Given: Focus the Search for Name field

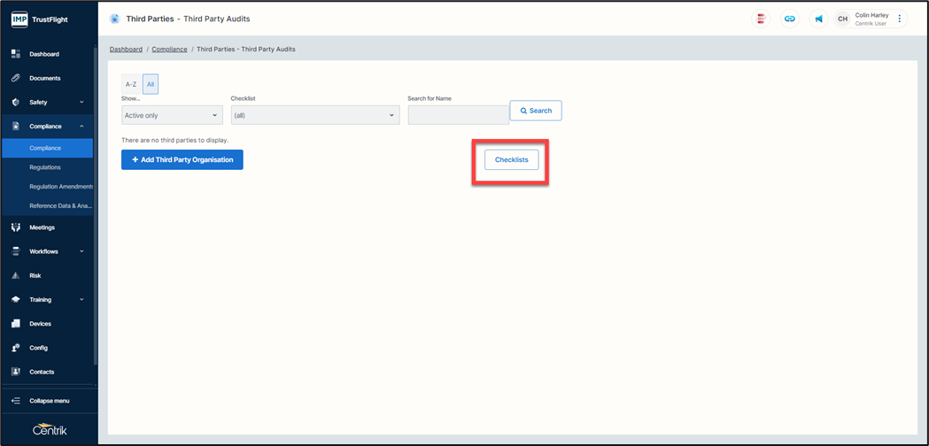Looking at the screenshot, I should tap(458, 116).
